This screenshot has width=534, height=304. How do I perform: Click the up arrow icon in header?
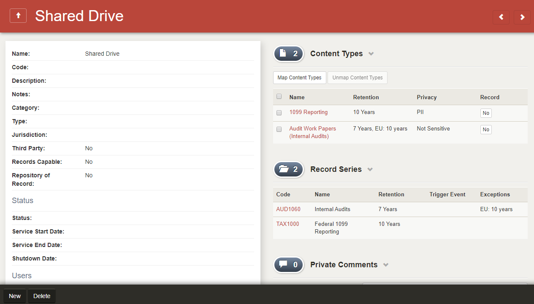[18, 16]
